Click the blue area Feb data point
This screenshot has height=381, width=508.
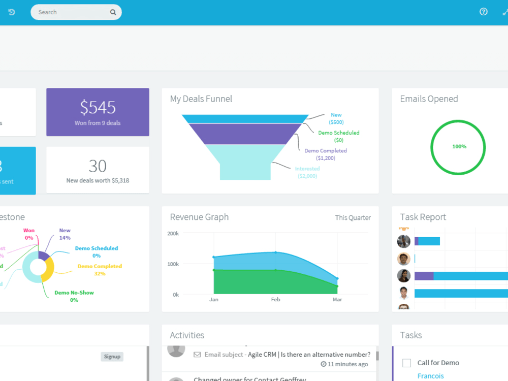[x=276, y=252]
